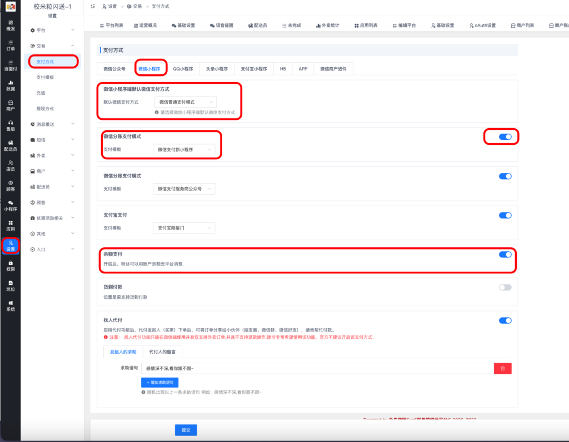This screenshot has width=569, height=442.
Task: Open 订单 (Orders) in the left sidebar
Action: coord(10,45)
